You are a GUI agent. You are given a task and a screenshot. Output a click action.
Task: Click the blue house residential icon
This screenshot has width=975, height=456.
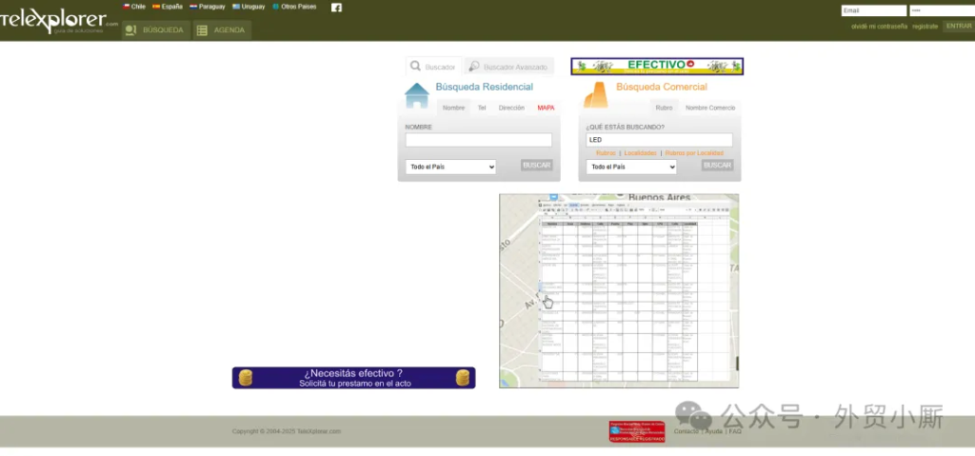click(x=417, y=95)
